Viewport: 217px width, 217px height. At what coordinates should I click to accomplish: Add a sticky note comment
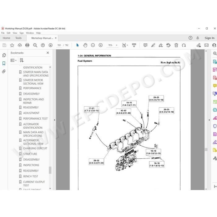tap(145, 45)
